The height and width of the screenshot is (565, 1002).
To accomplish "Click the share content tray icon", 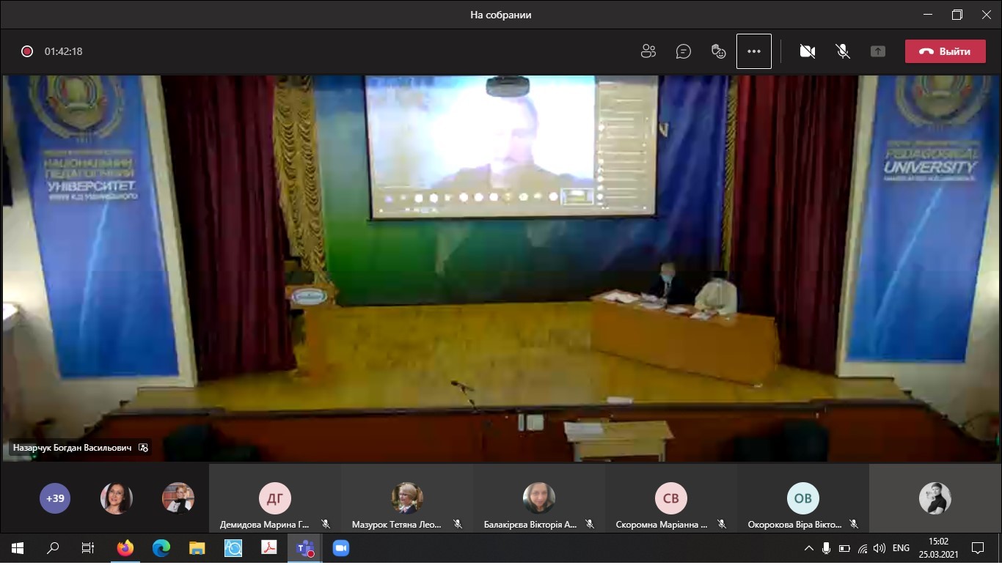I will coord(878,51).
